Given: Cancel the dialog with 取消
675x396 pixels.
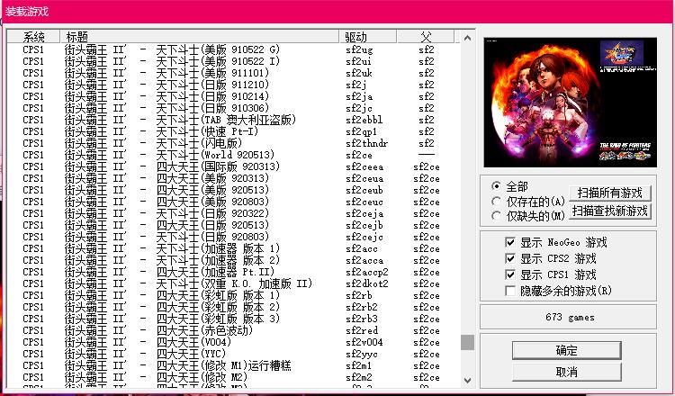Looking at the screenshot, I should (x=566, y=371).
